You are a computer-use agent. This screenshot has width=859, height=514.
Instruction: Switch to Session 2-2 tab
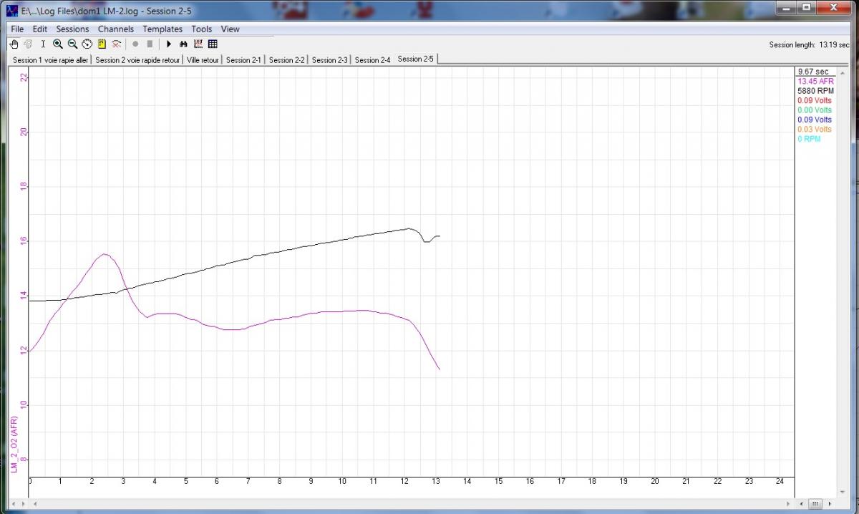[287, 60]
